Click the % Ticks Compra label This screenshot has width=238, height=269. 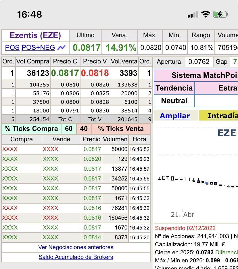[x=31, y=129]
